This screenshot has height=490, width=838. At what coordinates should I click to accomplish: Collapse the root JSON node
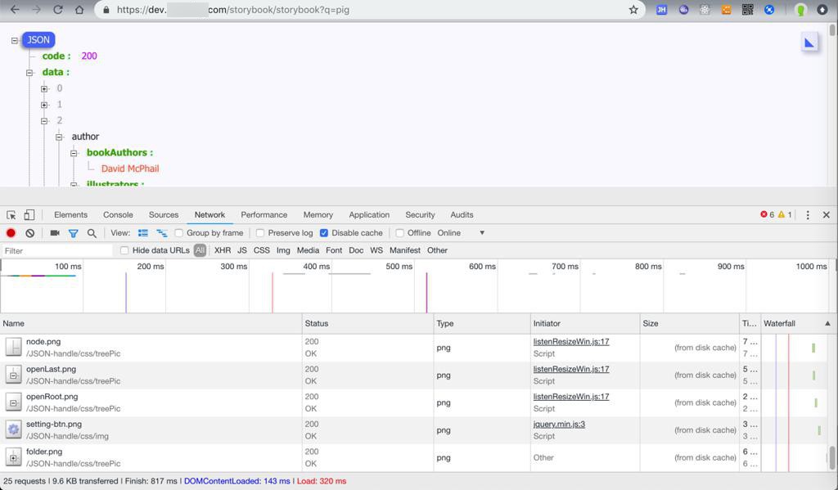click(x=15, y=40)
